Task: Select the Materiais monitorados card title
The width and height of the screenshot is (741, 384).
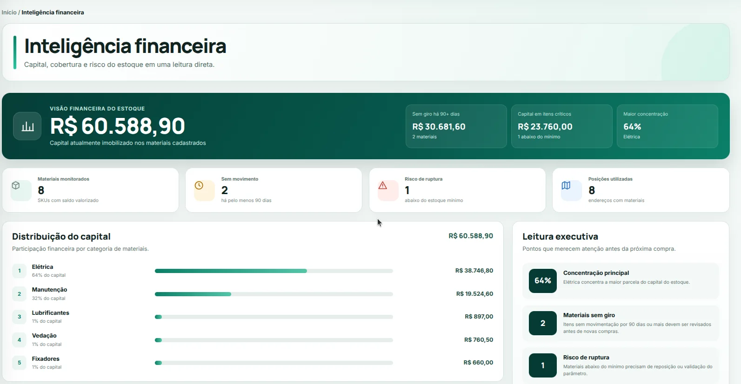Action: (x=63, y=179)
